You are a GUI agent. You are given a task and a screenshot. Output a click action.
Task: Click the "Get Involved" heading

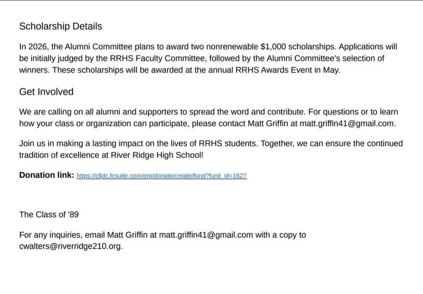click(x=46, y=92)
